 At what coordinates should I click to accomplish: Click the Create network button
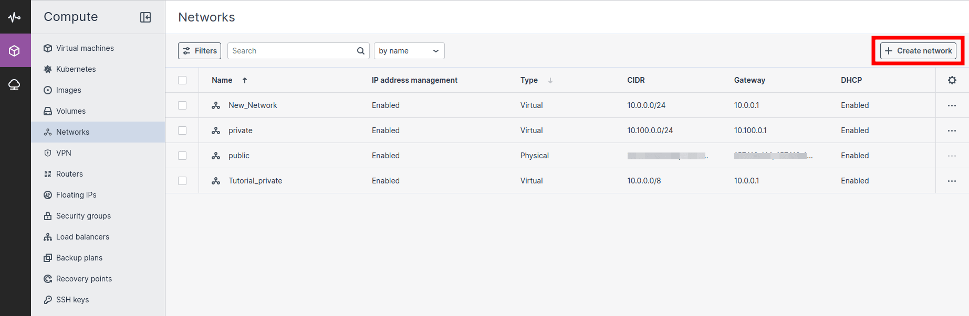click(918, 51)
